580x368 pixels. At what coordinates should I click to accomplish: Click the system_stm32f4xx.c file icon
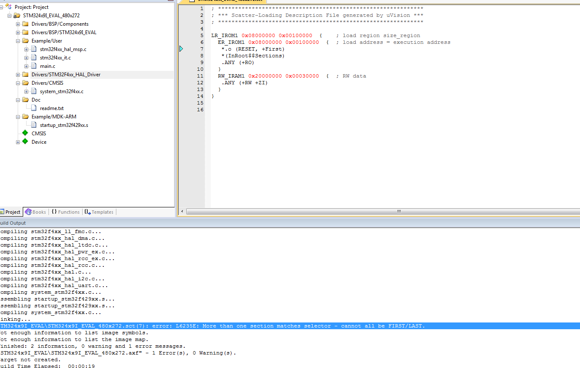click(x=34, y=91)
